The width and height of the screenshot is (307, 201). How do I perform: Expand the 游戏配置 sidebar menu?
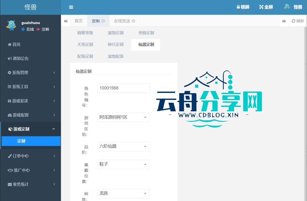30,115
